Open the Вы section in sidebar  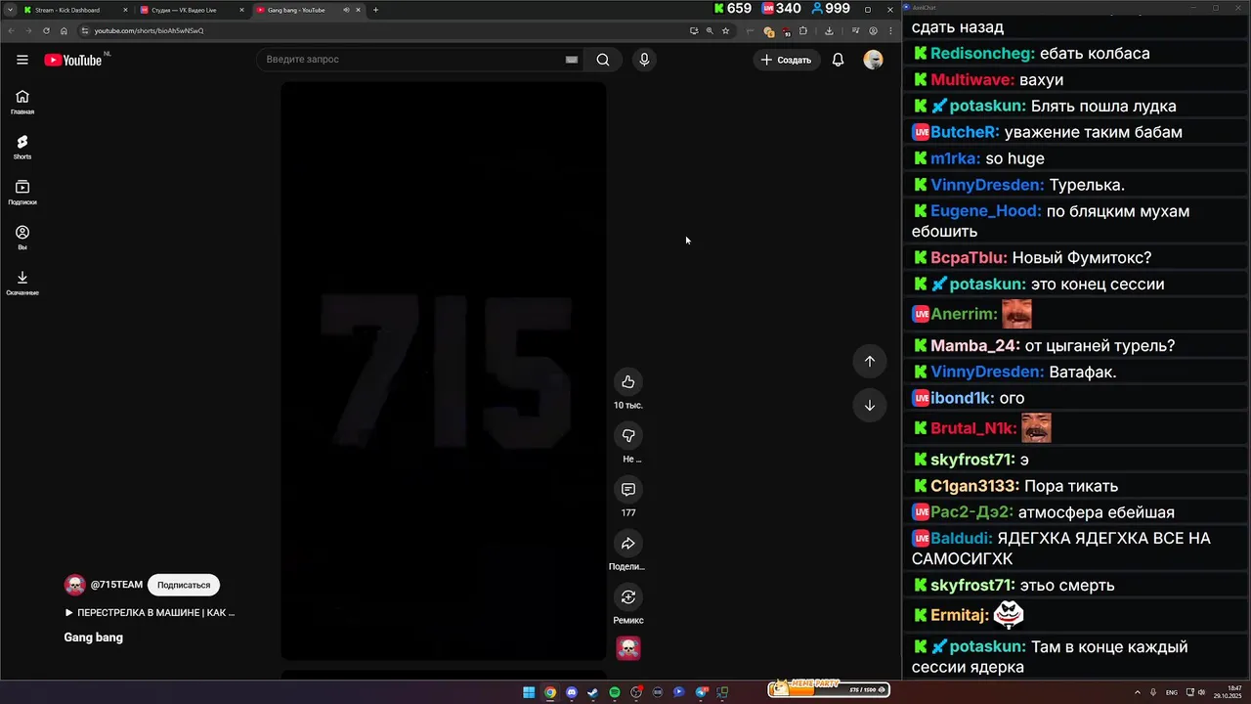[22, 238]
